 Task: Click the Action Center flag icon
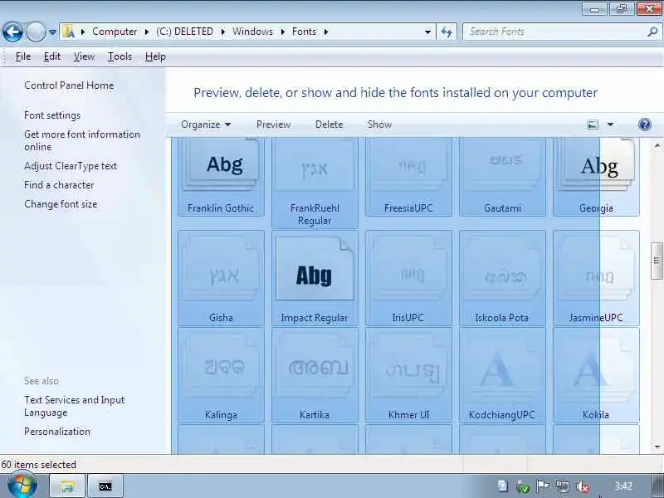542,486
